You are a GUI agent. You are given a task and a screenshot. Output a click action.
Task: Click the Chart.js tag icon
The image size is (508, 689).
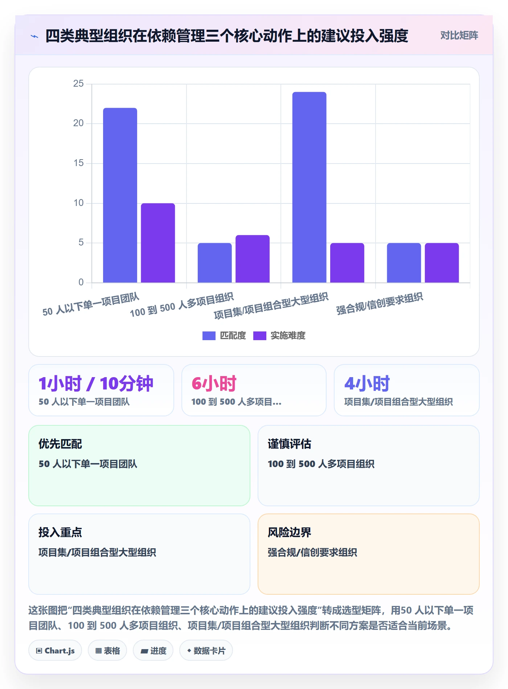pos(39,651)
